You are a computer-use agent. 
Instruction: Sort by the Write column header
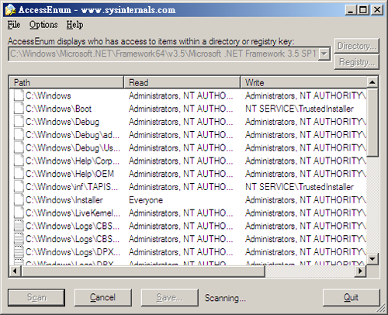click(x=303, y=83)
